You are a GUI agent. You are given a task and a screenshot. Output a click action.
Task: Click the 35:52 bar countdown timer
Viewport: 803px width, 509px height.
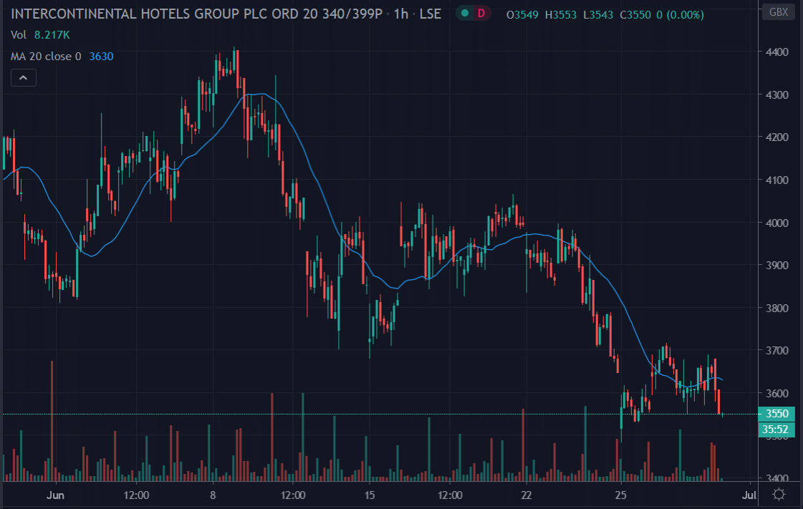777,430
